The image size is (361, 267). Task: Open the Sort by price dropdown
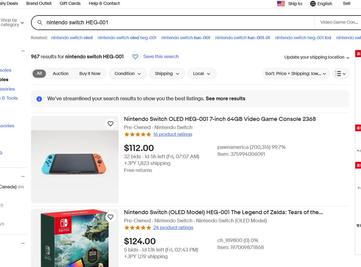(296, 74)
